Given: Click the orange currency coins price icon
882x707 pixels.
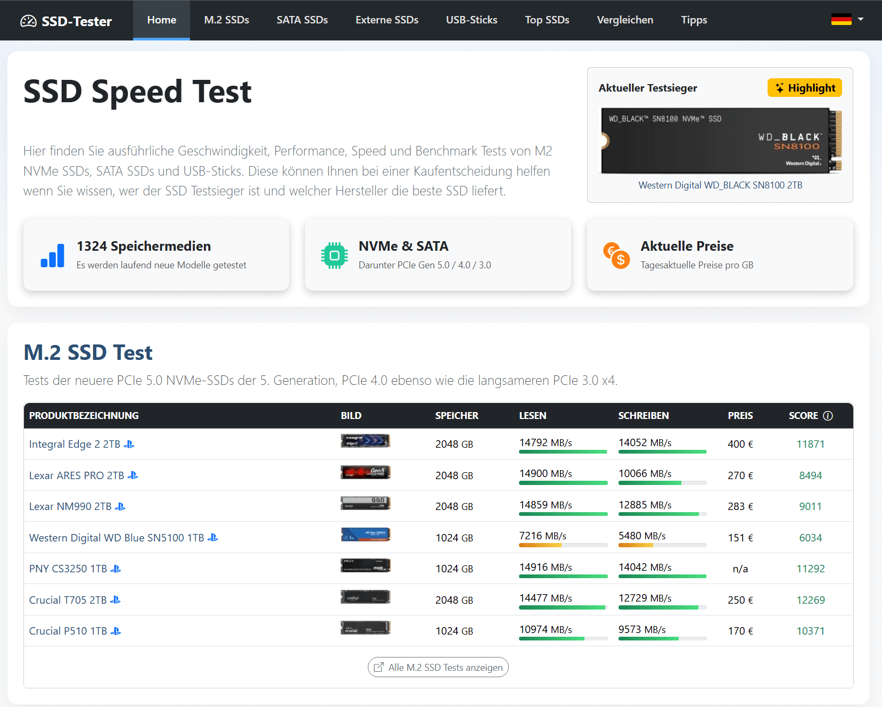Looking at the screenshot, I should 616,256.
